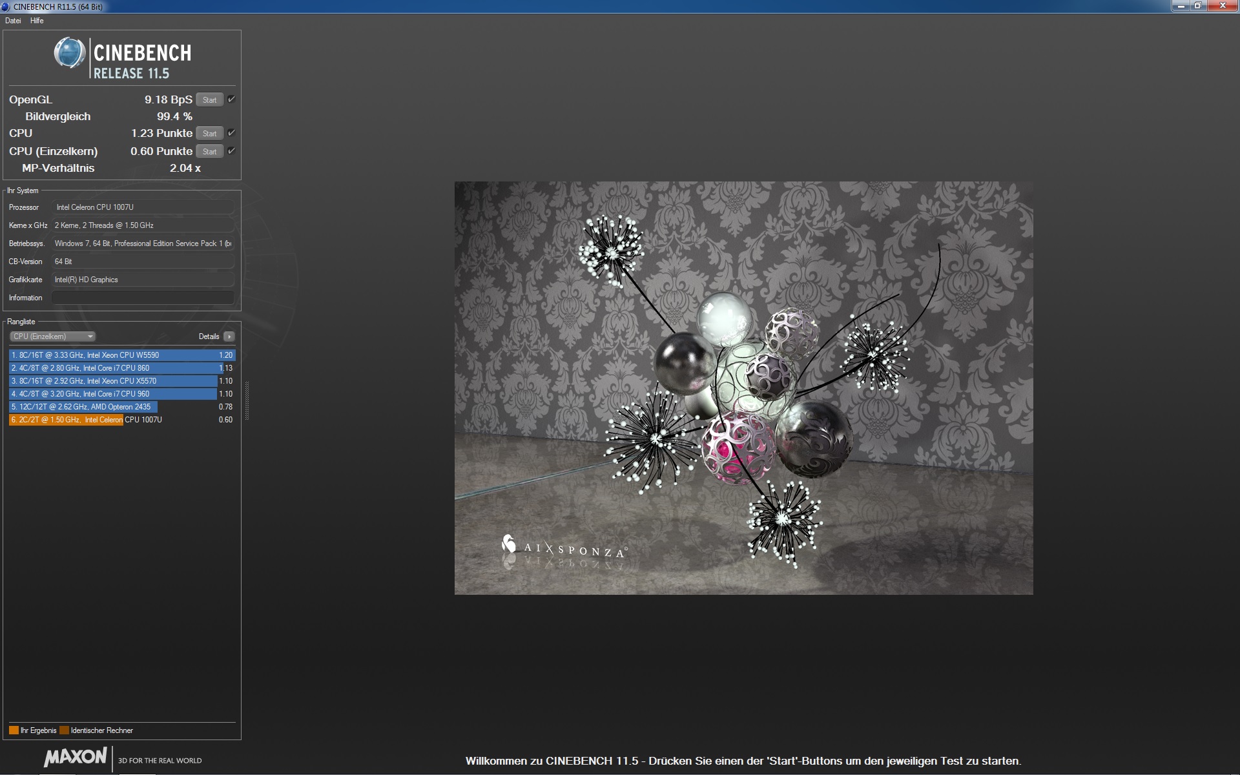
Task: Select ranking entry Intel Celeron CPU 1007U
Action: tap(122, 420)
